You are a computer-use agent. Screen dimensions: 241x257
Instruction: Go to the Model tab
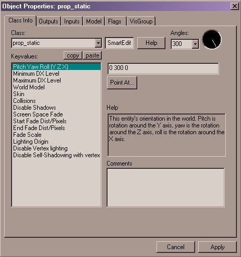point(94,21)
